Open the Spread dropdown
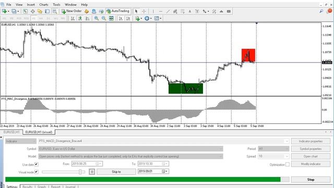 point(273,157)
